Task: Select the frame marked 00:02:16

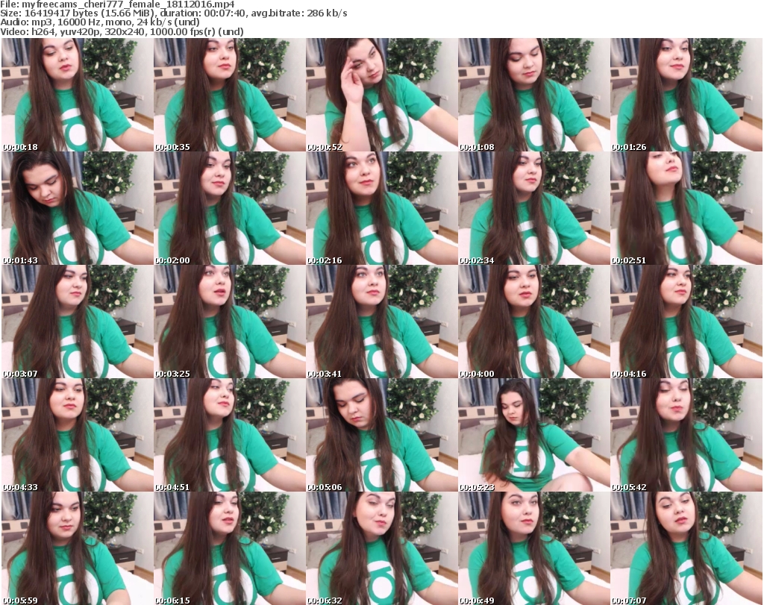Action: coord(381,208)
